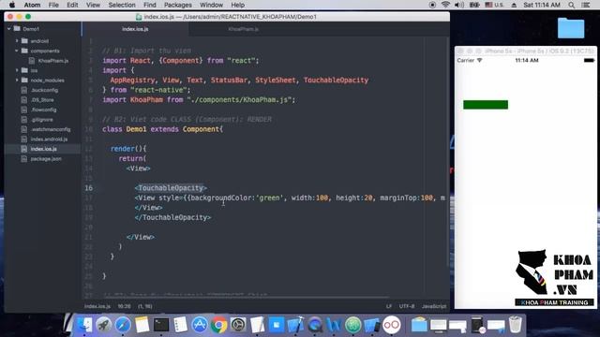Open .buckconfig file in tree
Image resolution: width=600 pixels, height=337 pixels.
point(44,90)
